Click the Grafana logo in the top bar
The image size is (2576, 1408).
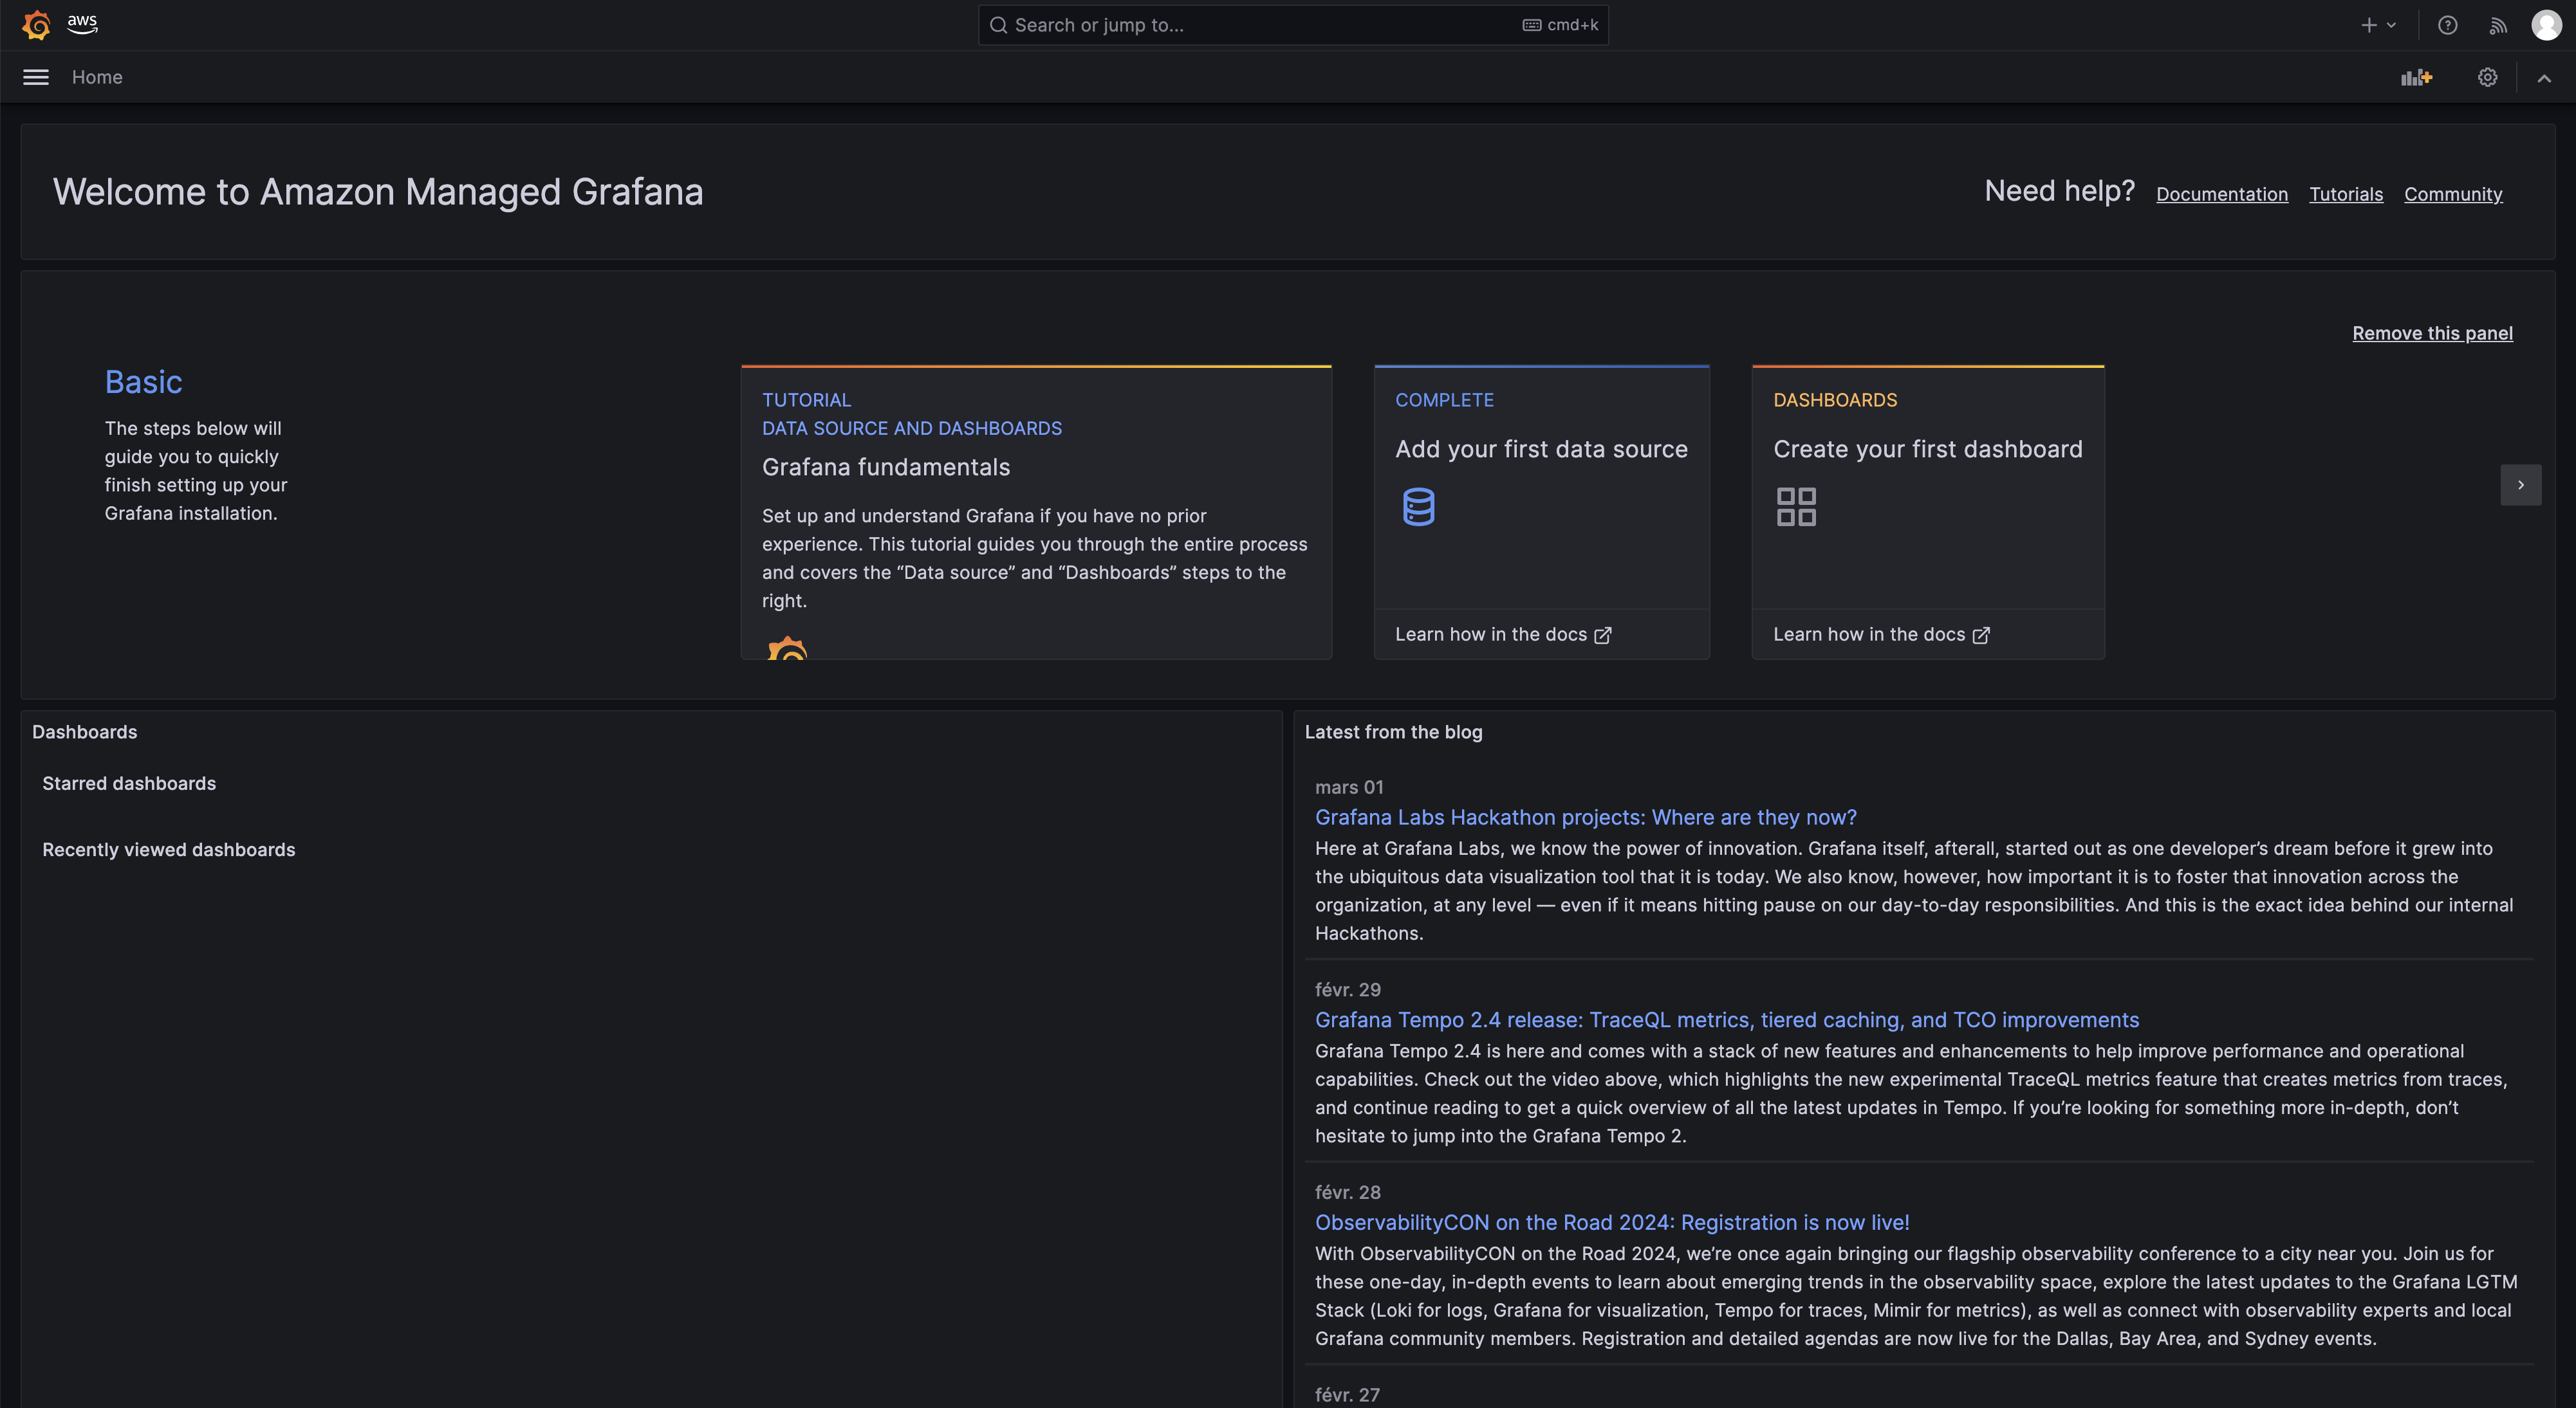click(x=36, y=25)
